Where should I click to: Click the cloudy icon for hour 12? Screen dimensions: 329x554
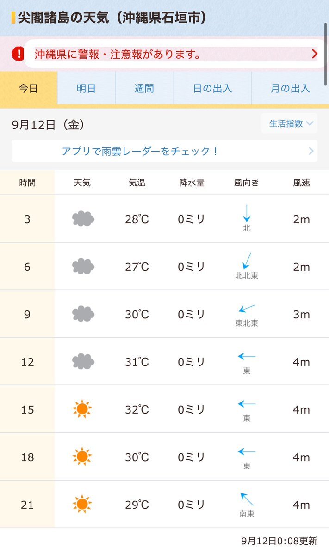(x=83, y=361)
